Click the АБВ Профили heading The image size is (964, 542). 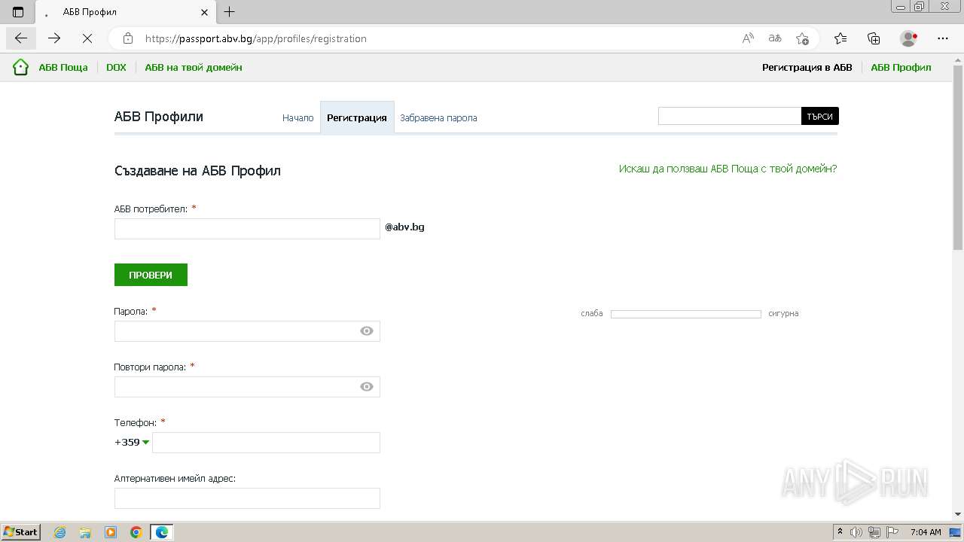[159, 117]
